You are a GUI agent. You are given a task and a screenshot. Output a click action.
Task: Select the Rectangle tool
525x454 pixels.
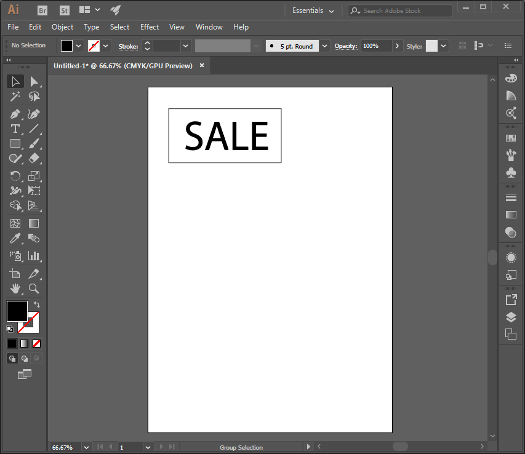click(x=15, y=143)
